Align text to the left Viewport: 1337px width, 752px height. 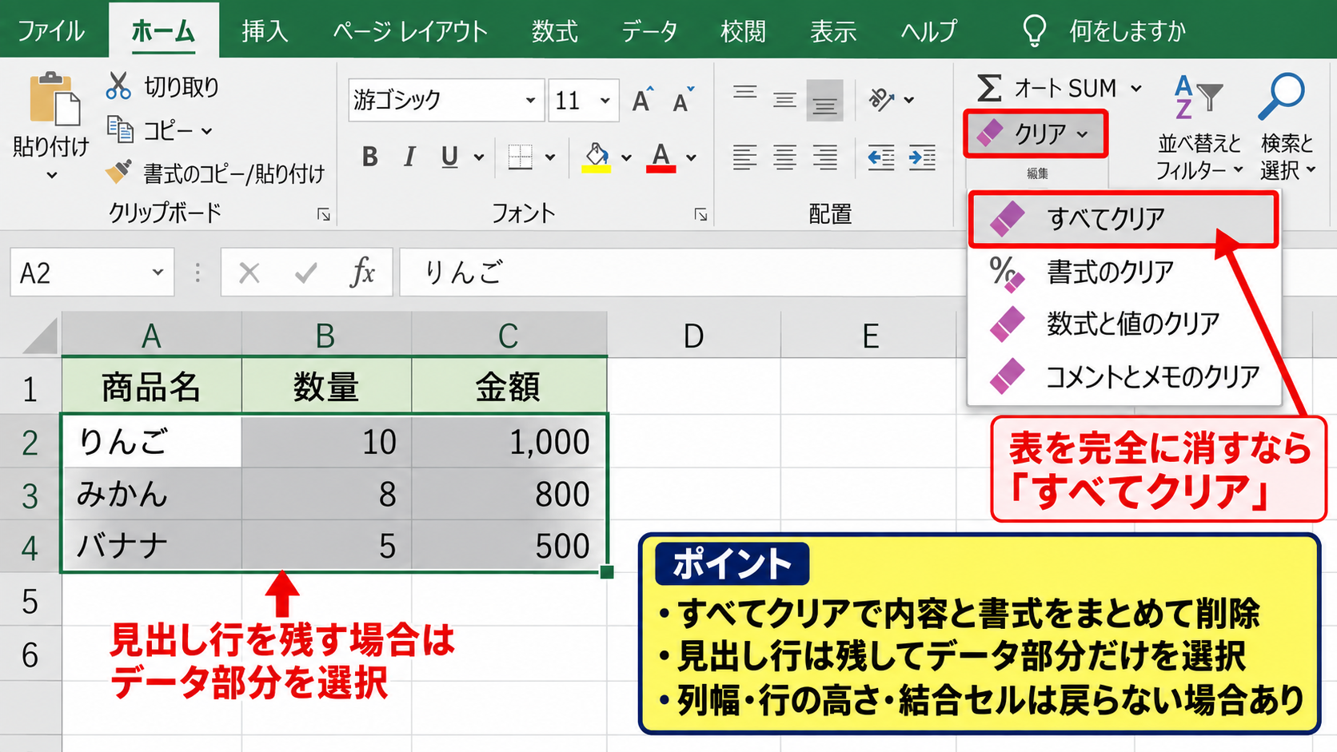(x=744, y=157)
